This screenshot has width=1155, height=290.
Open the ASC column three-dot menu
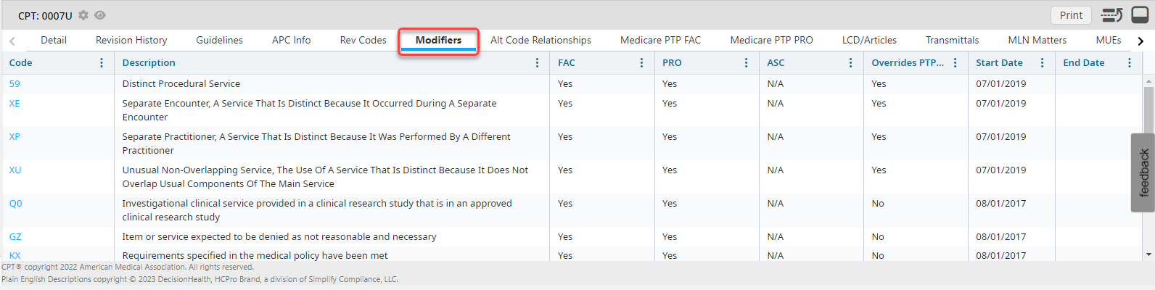850,63
